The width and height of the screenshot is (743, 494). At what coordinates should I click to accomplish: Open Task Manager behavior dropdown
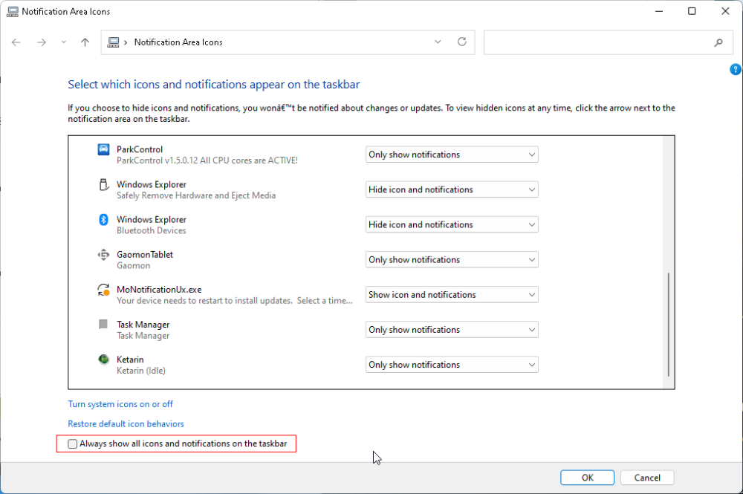click(452, 330)
